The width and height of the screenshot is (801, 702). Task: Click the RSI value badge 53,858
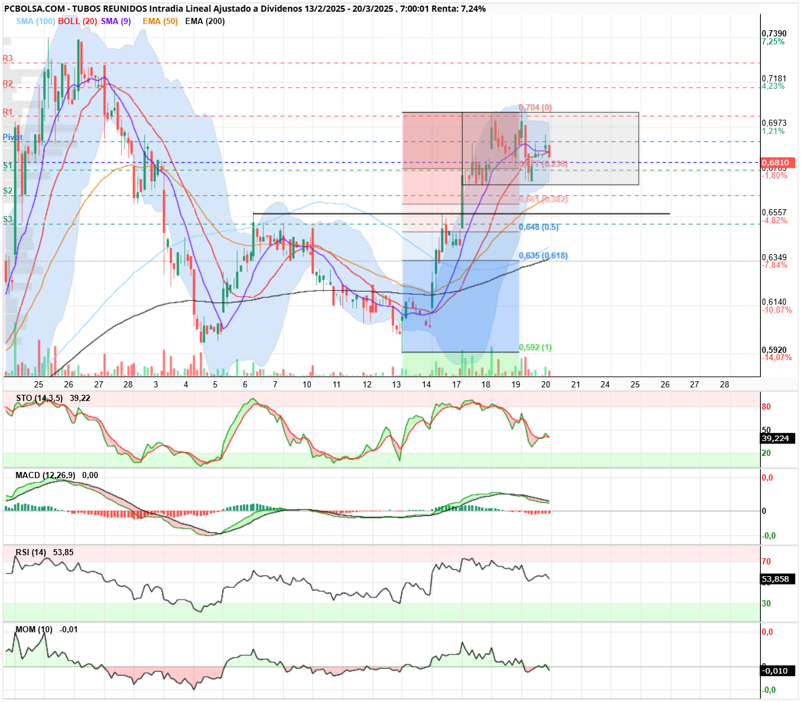tap(777, 579)
